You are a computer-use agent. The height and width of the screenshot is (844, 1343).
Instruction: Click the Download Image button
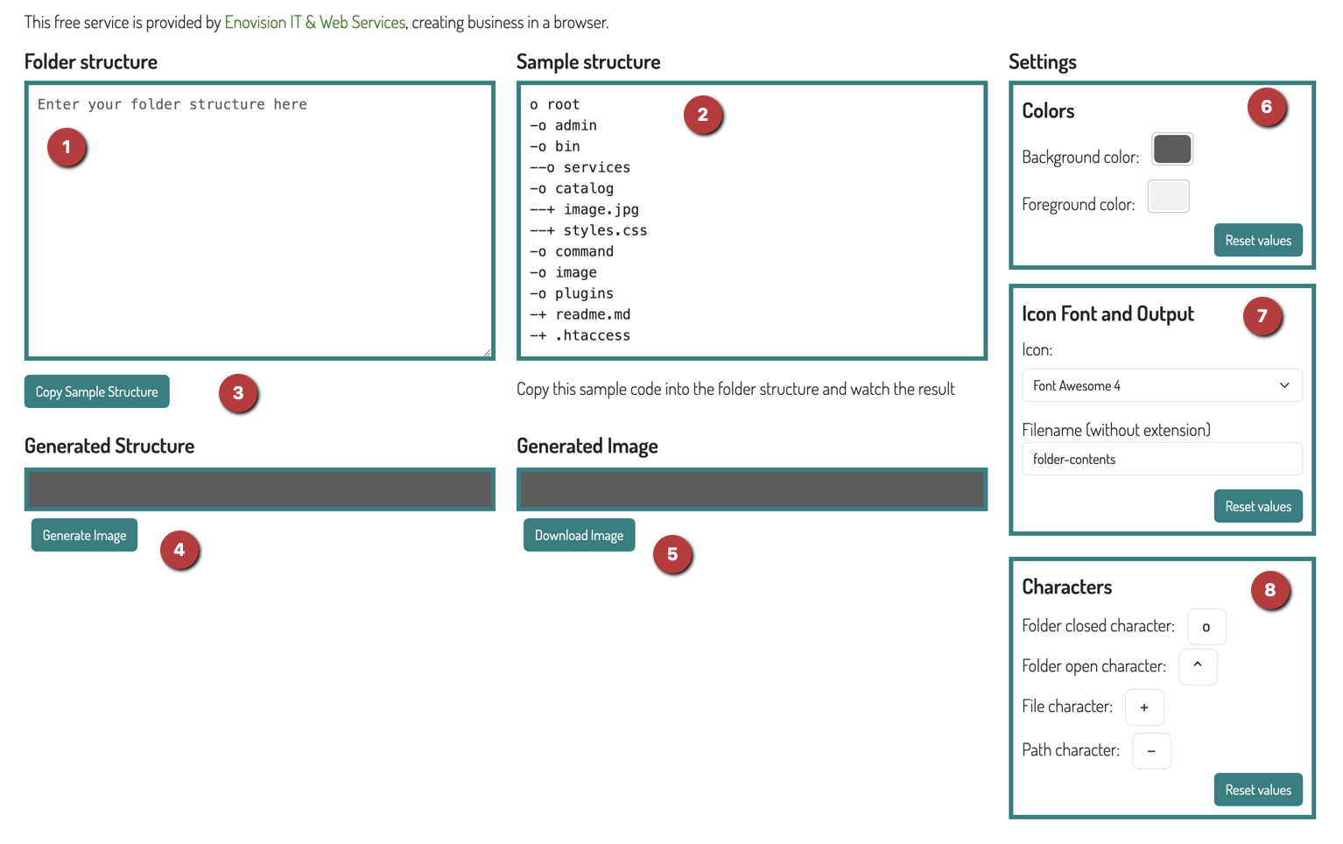click(x=579, y=535)
